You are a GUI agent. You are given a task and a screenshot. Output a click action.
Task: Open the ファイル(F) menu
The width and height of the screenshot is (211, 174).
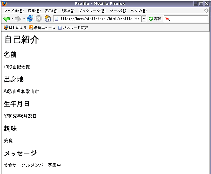click(14, 11)
